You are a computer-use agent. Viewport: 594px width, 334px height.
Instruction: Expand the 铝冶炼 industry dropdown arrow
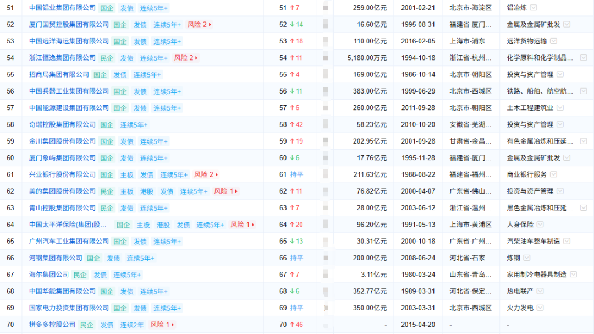tap(533, 8)
